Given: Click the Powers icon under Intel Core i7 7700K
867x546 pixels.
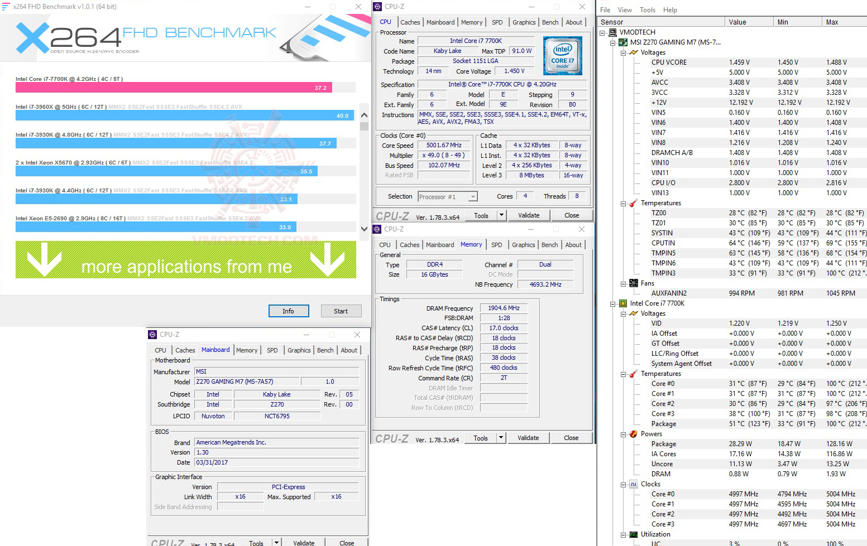Looking at the screenshot, I should [633, 433].
